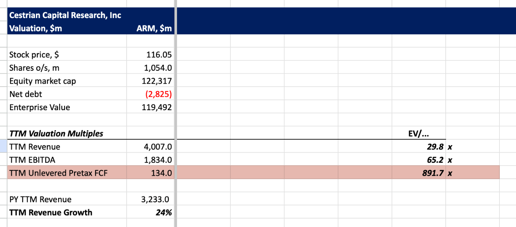Select the 'TTM Unlevered Pretax FCF' label cell
Screen dimensions: 516x227
coord(67,172)
